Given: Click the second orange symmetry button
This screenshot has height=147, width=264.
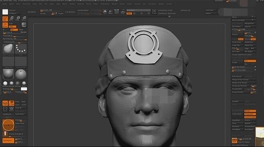Looking at the screenshot, I should point(12,103).
